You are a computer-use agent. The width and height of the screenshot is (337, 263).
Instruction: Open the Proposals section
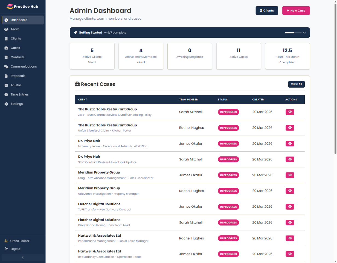coord(18,76)
